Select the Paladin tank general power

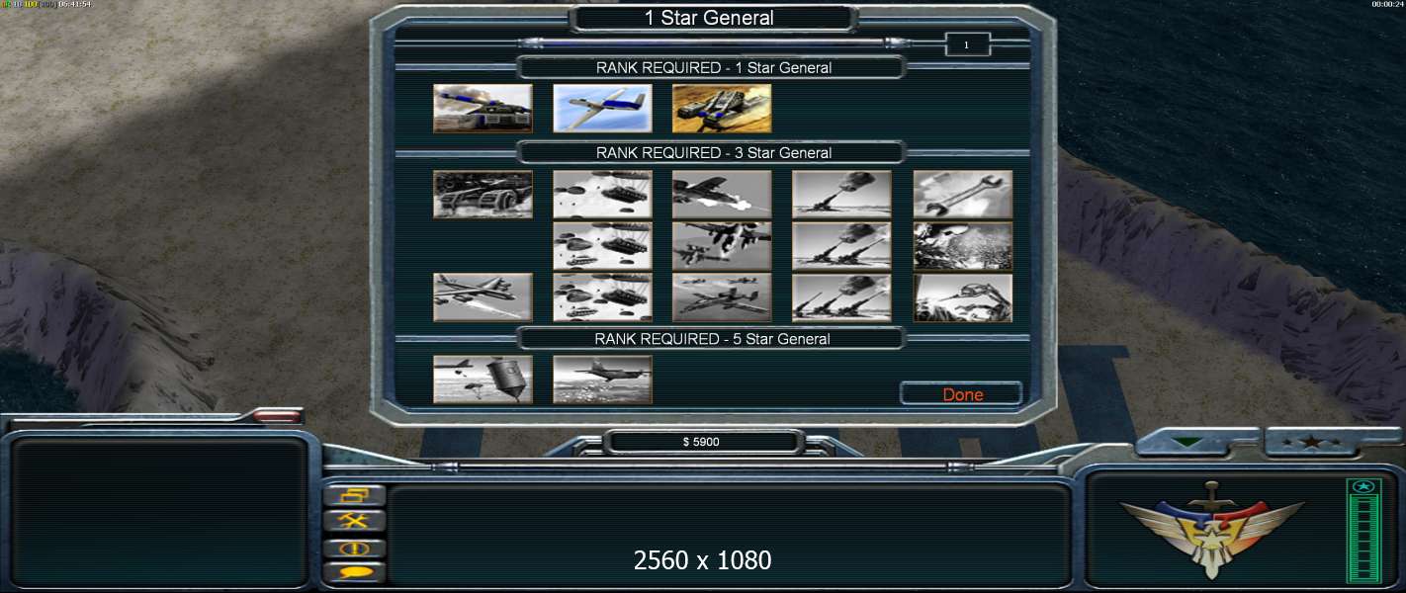pyautogui.click(x=483, y=108)
